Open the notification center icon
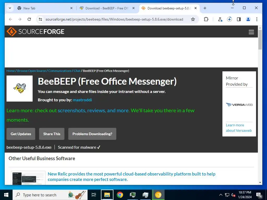This screenshot has height=200, width=267. [x=259, y=195]
